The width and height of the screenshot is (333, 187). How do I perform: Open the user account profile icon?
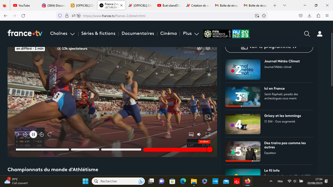pyautogui.click(x=320, y=34)
